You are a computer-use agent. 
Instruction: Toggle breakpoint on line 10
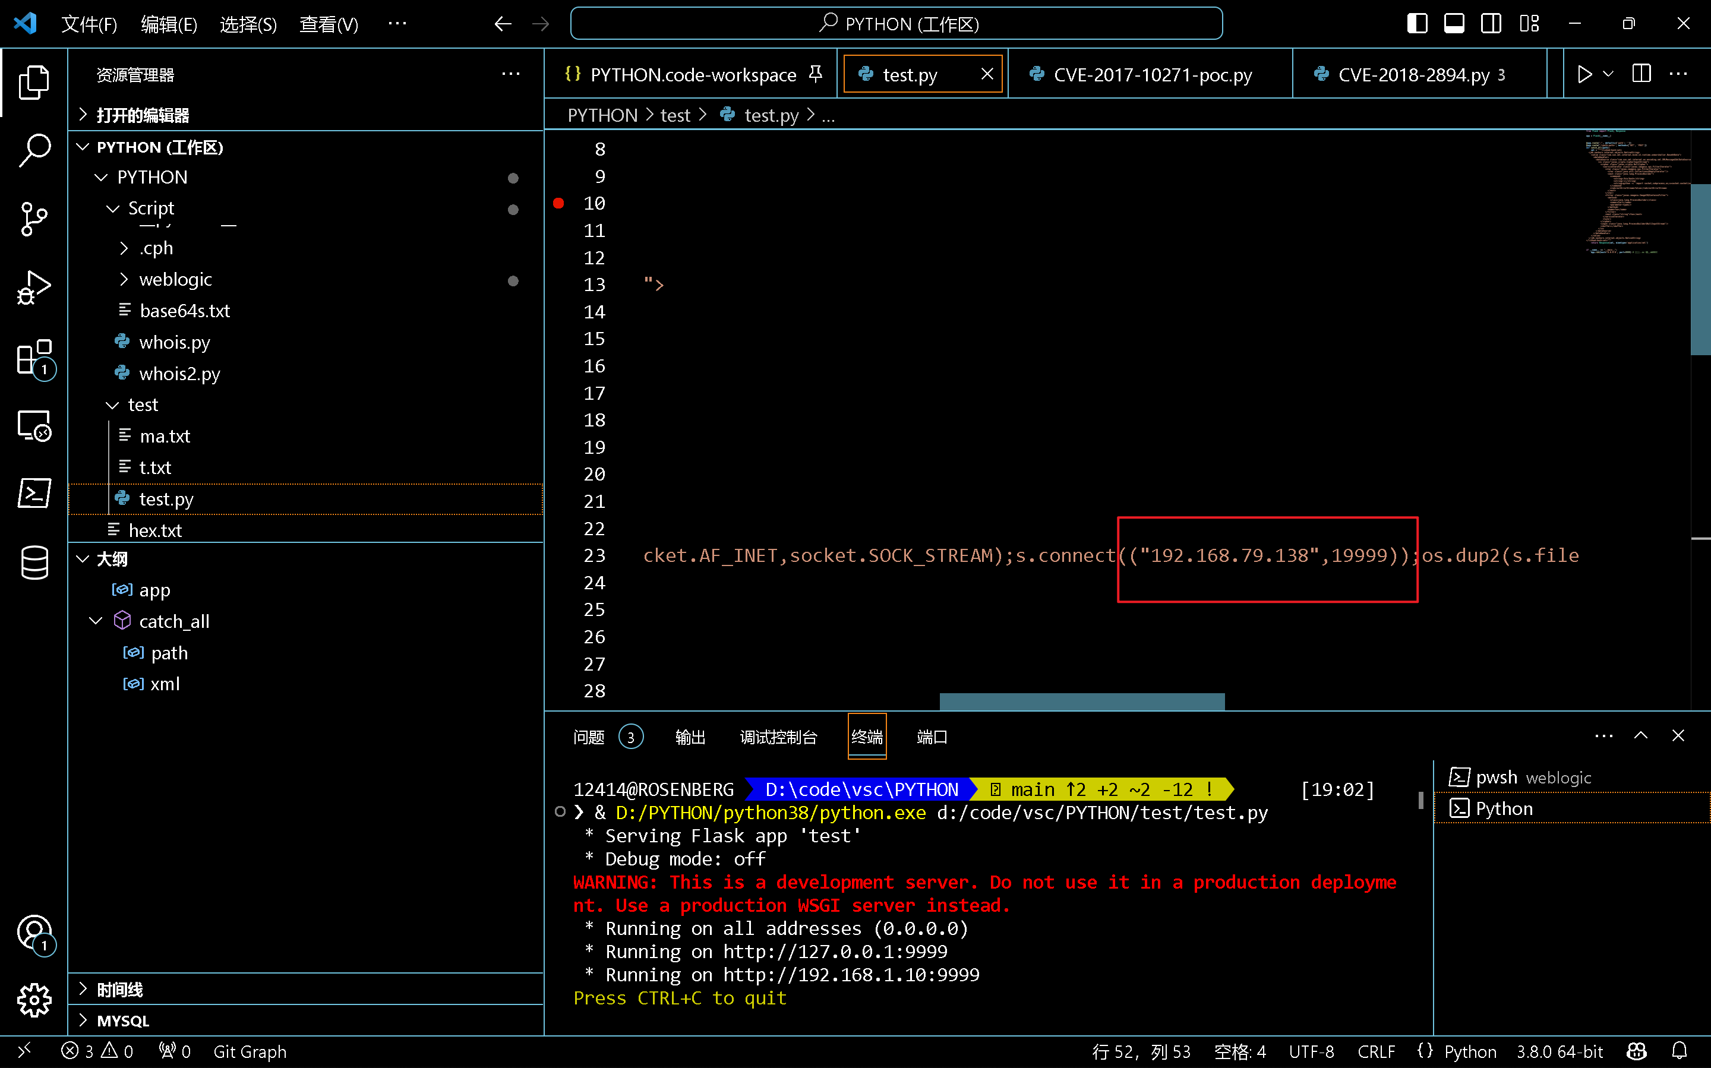click(x=558, y=203)
